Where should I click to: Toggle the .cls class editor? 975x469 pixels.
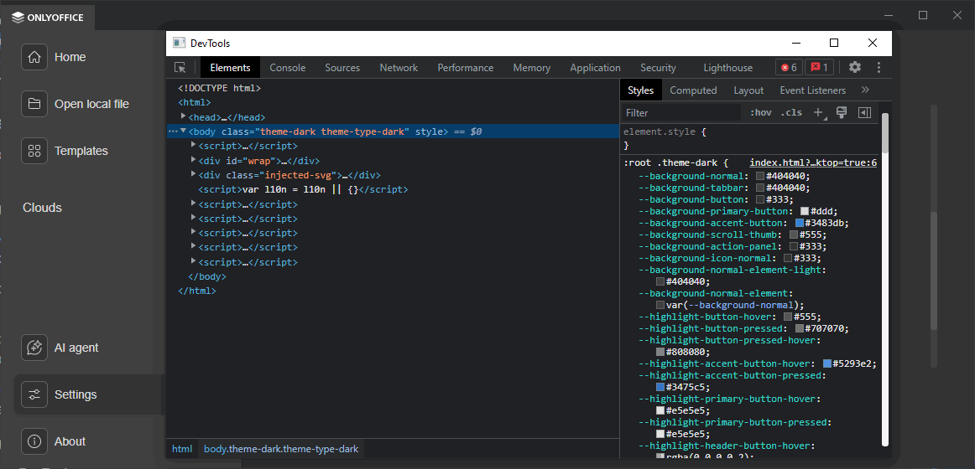[x=791, y=112]
